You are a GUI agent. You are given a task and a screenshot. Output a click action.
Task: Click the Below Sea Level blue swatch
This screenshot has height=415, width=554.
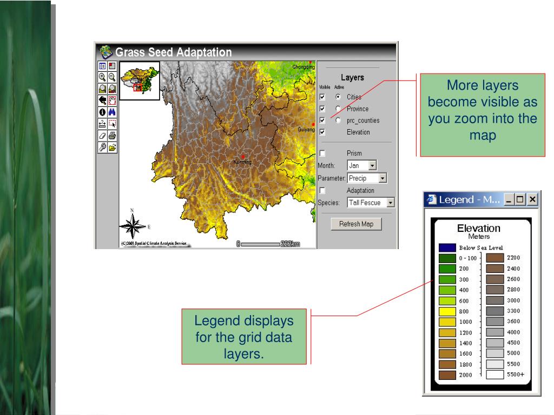click(x=447, y=247)
